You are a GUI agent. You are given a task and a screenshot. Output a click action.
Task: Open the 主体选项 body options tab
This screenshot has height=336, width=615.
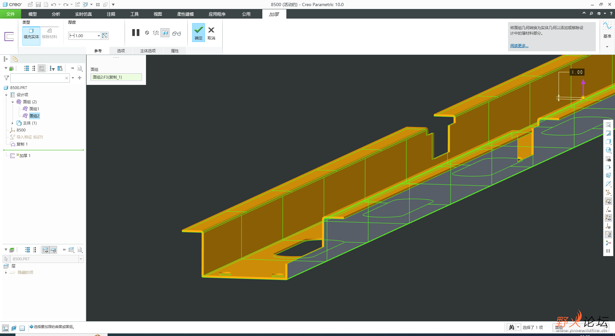click(148, 51)
